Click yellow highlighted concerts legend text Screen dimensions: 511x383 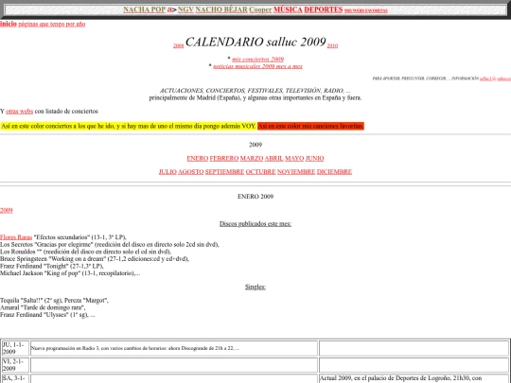[x=129, y=126]
